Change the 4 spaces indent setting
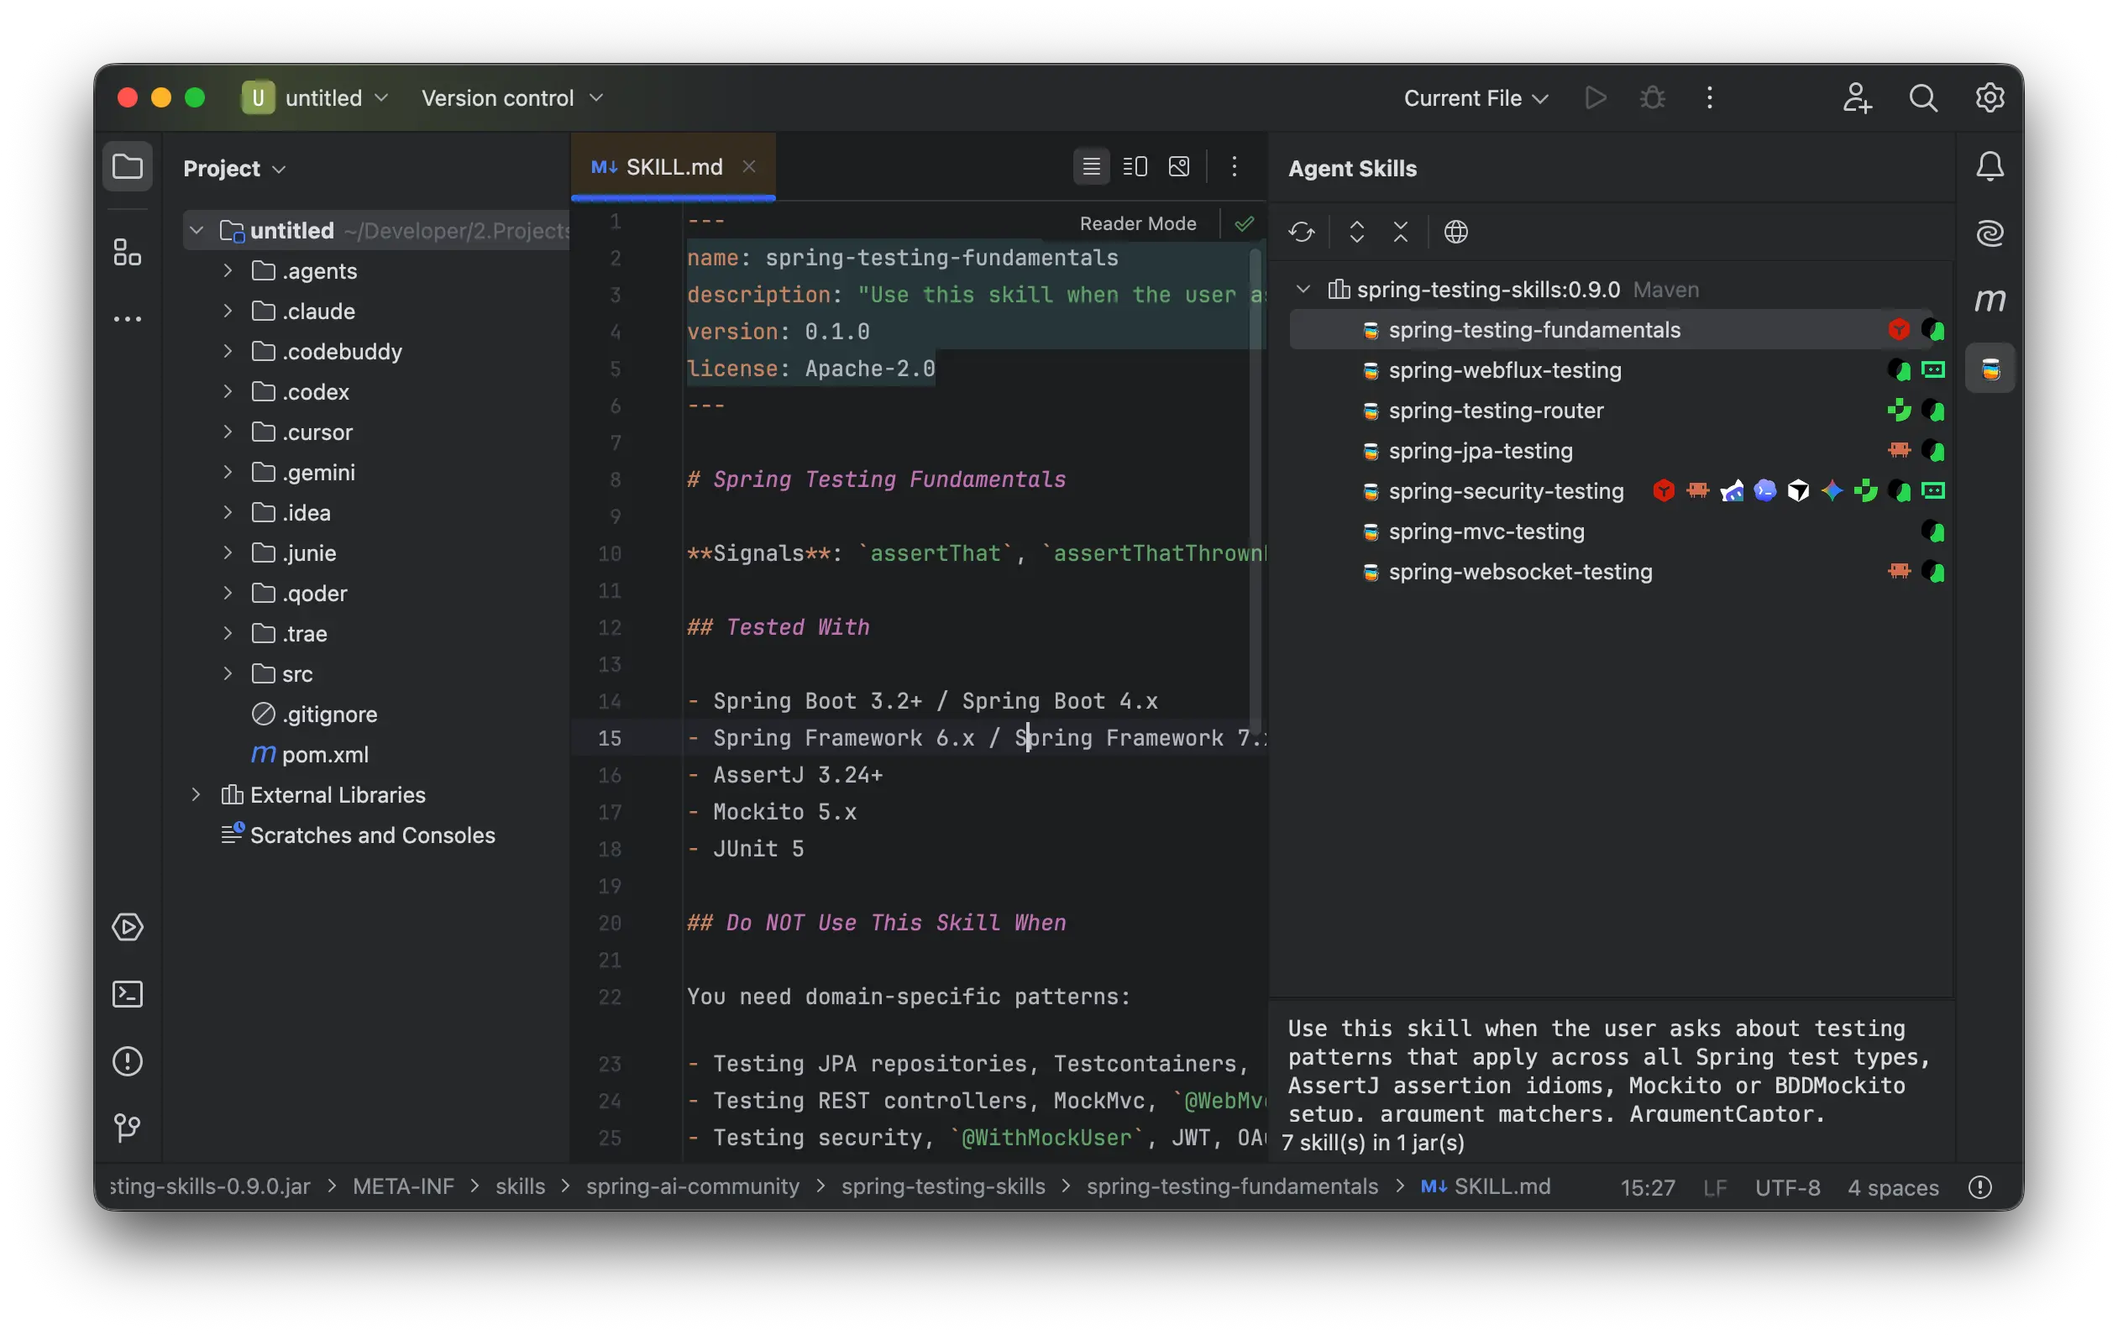Image resolution: width=2118 pixels, height=1335 pixels. pos(1893,1187)
